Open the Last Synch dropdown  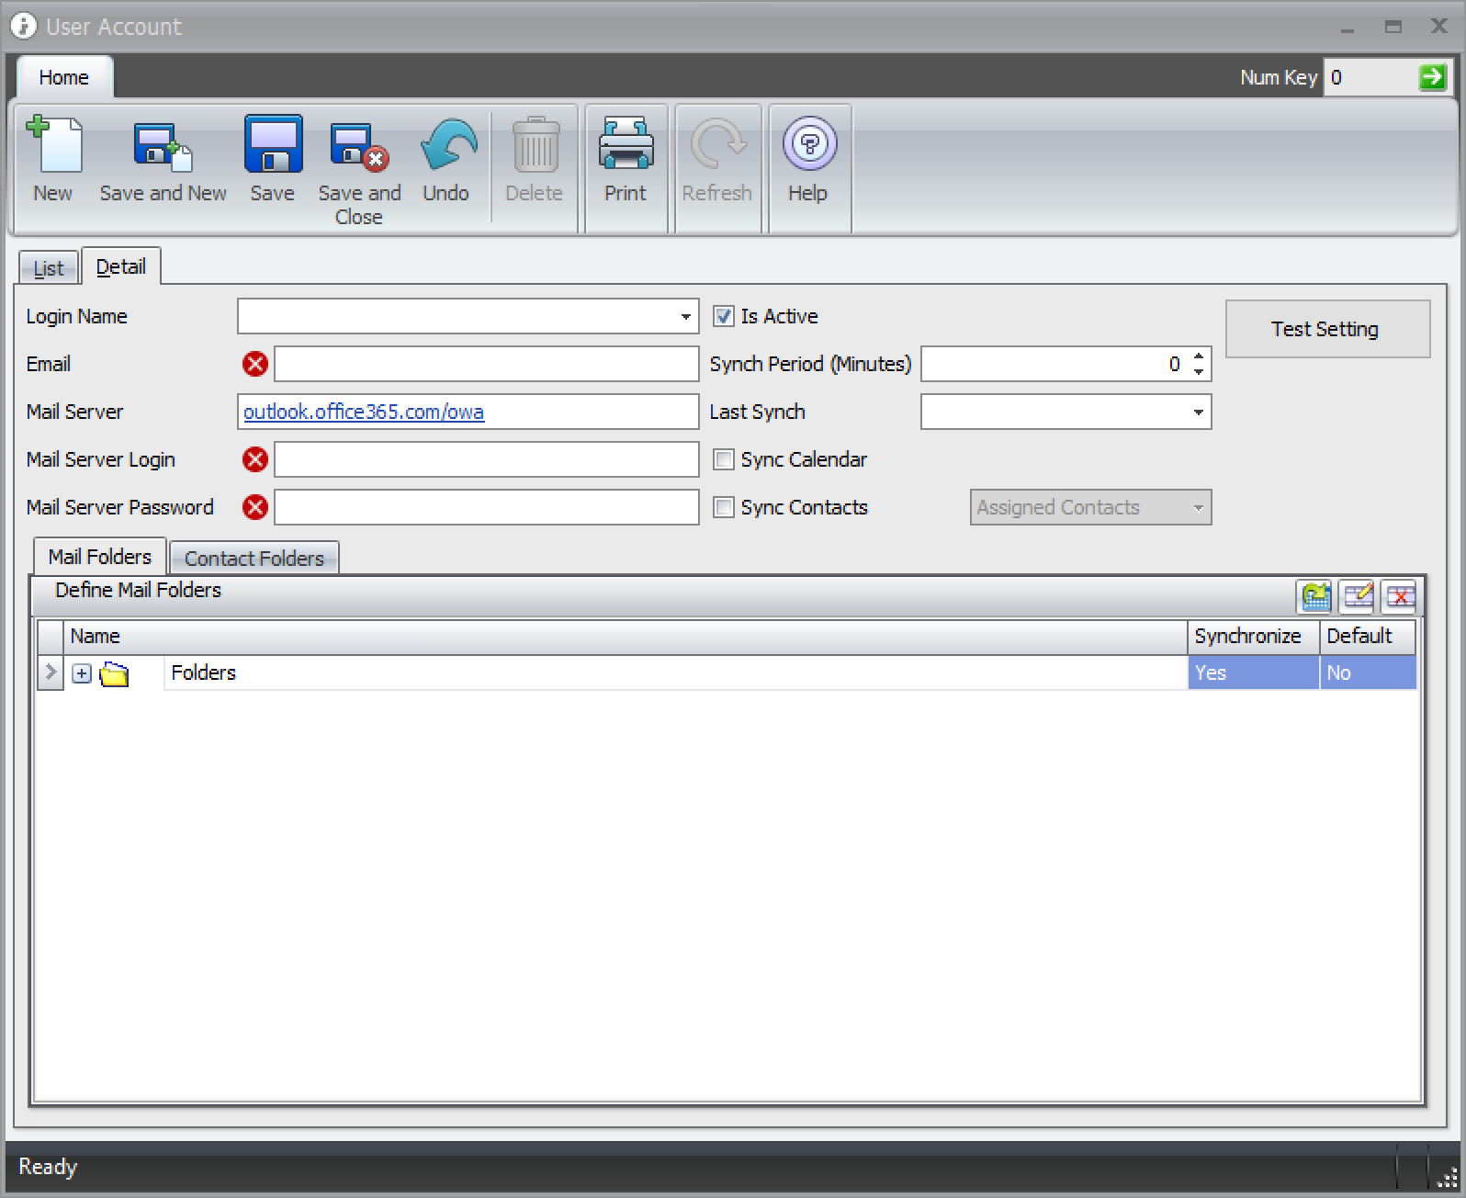click(1198, 413)
